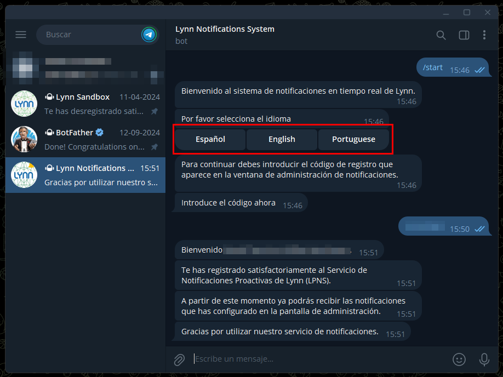Attach a file with the paperclip icon

pos(179,359)
